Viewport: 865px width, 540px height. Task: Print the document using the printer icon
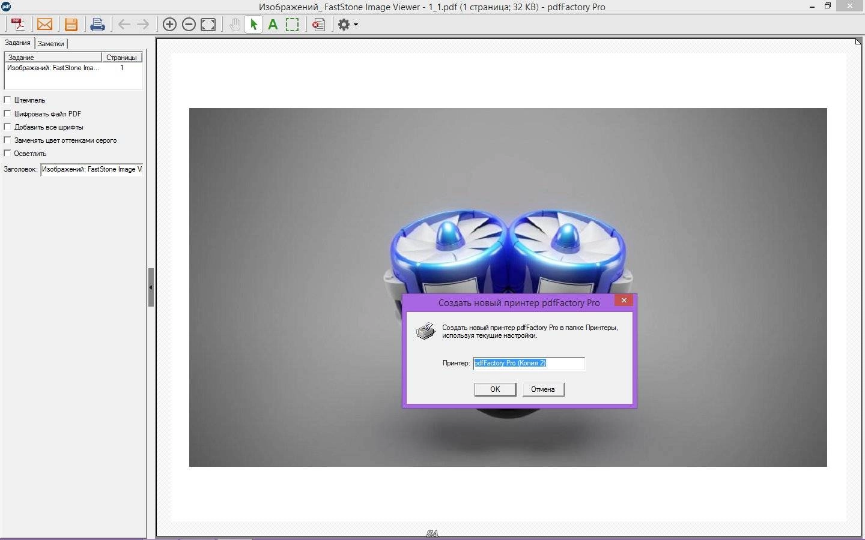(x=97, y=25)
